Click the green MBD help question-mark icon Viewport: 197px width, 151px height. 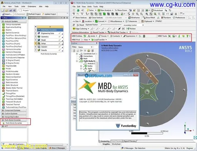[187, 36]
